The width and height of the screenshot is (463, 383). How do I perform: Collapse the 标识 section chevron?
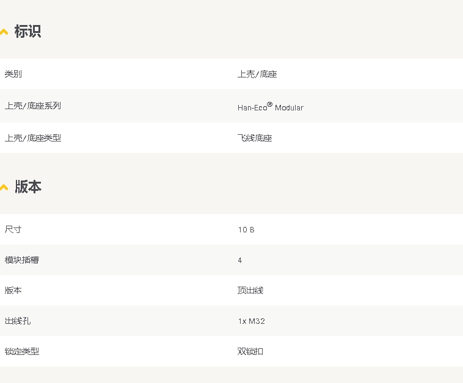click(4, 32)
